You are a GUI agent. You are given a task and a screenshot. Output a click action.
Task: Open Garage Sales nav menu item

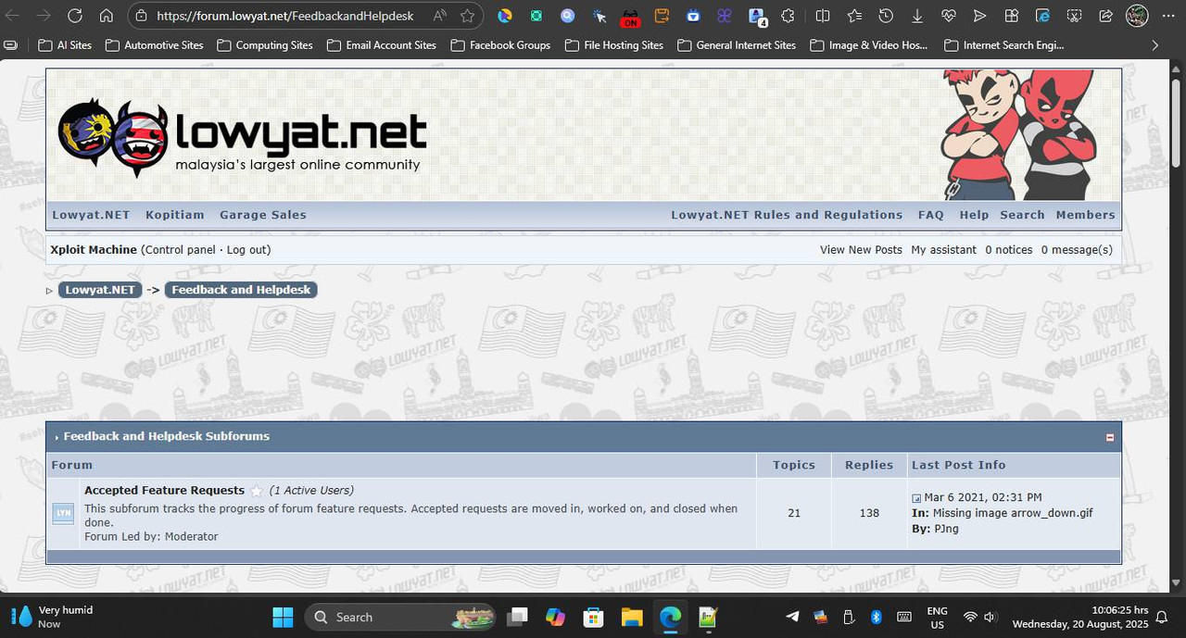pyautogui.click(x=263, y=215)
